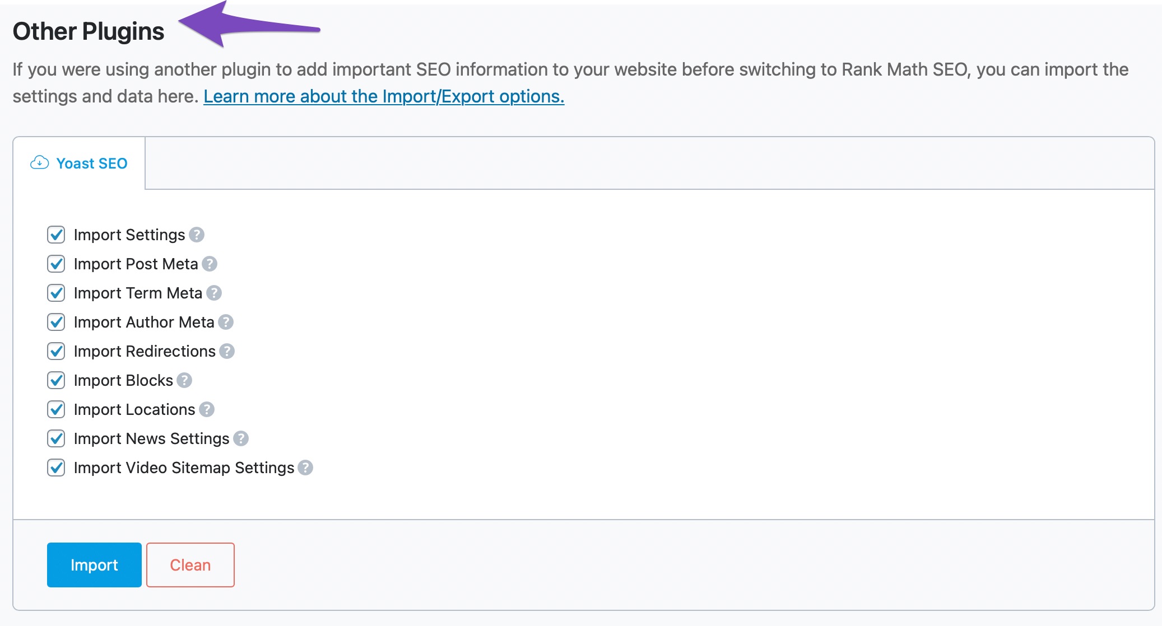Disable the Import Redirections checkbox
The image size is (1162, 626).
tap(56, 351)
